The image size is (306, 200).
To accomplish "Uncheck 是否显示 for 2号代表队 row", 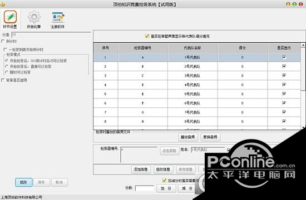I will click(x=284, y=66).
